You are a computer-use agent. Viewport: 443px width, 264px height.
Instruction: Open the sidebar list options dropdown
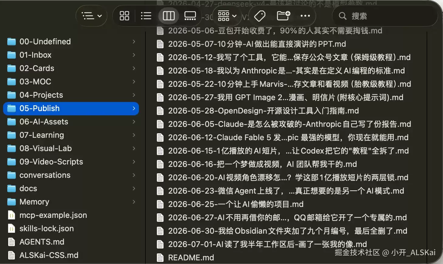click(x=92, y=16)
